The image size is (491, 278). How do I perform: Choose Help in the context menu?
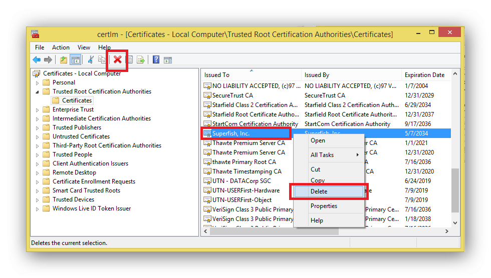point(329,220)
